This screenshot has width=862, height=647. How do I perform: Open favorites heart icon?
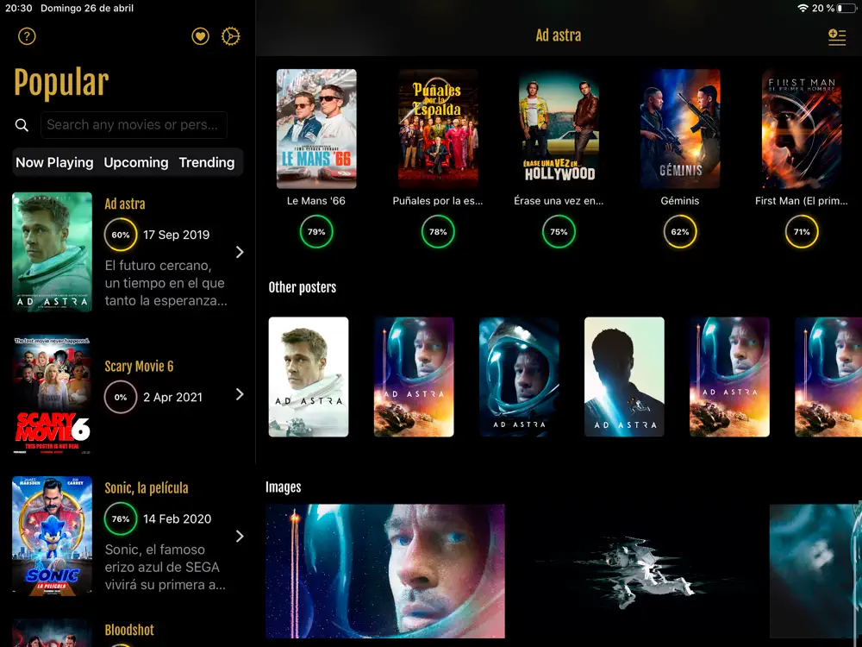200,36
